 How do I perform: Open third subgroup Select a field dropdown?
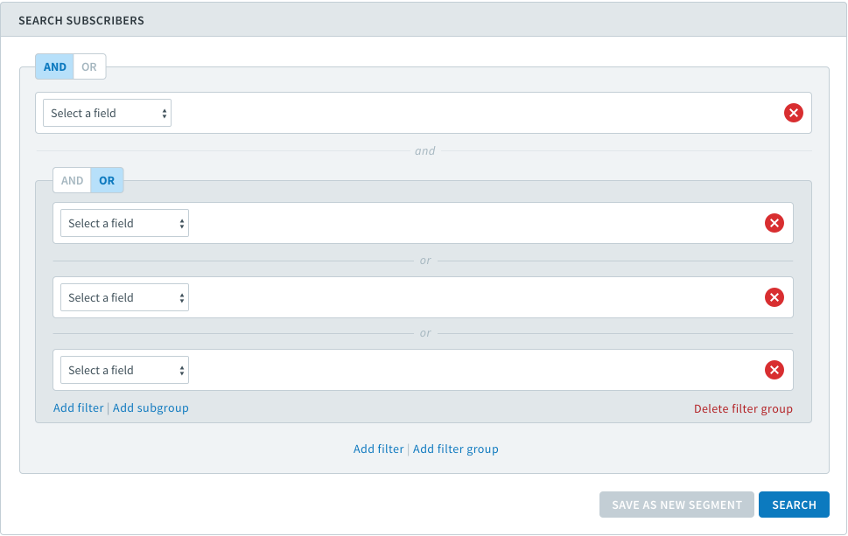[124, 370]
